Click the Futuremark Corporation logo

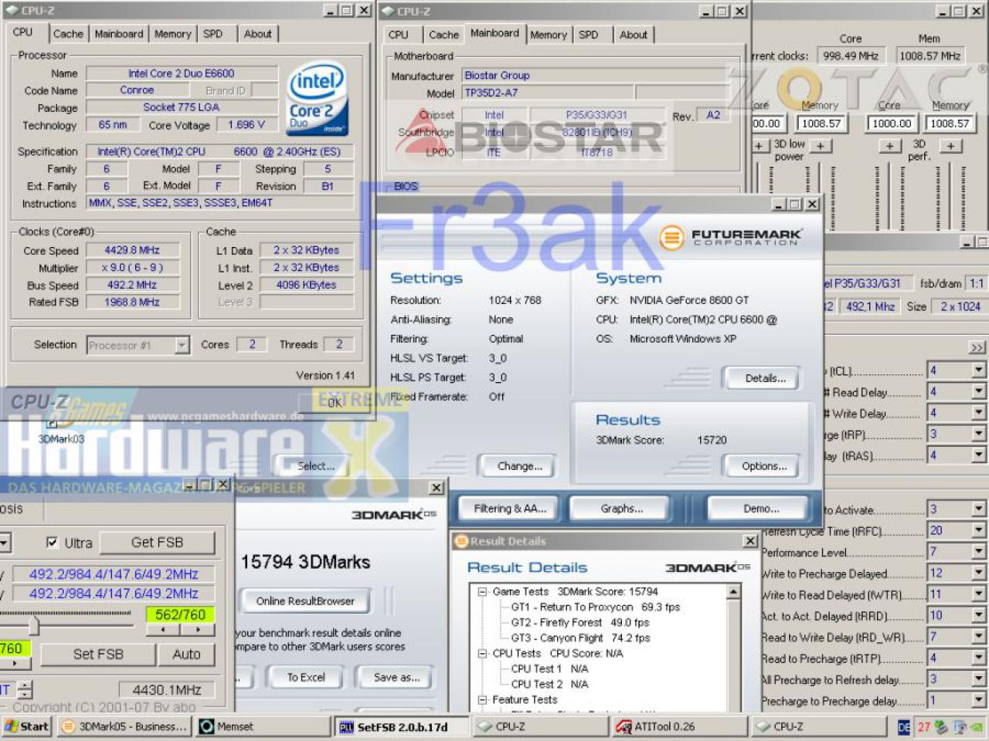pos(730,237)
